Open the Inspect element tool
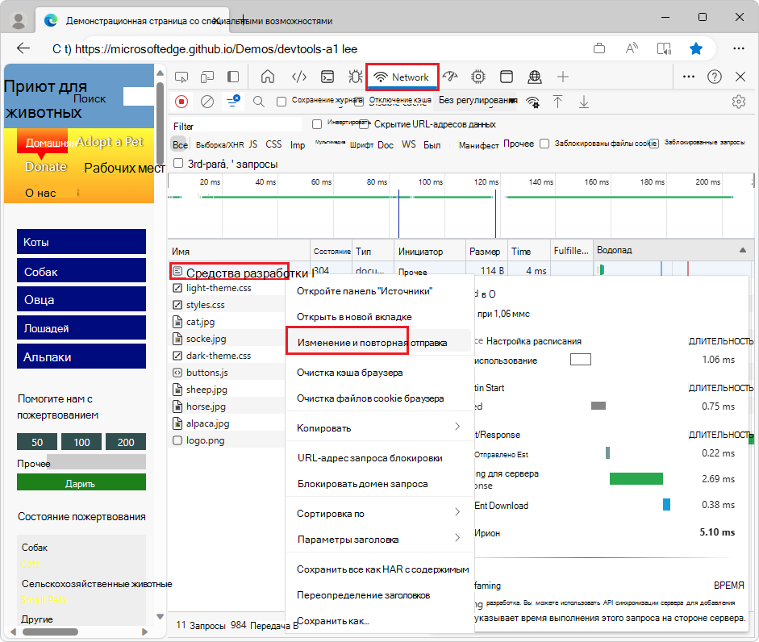This screenshot has height=642, width=759. tap(181, 77)
